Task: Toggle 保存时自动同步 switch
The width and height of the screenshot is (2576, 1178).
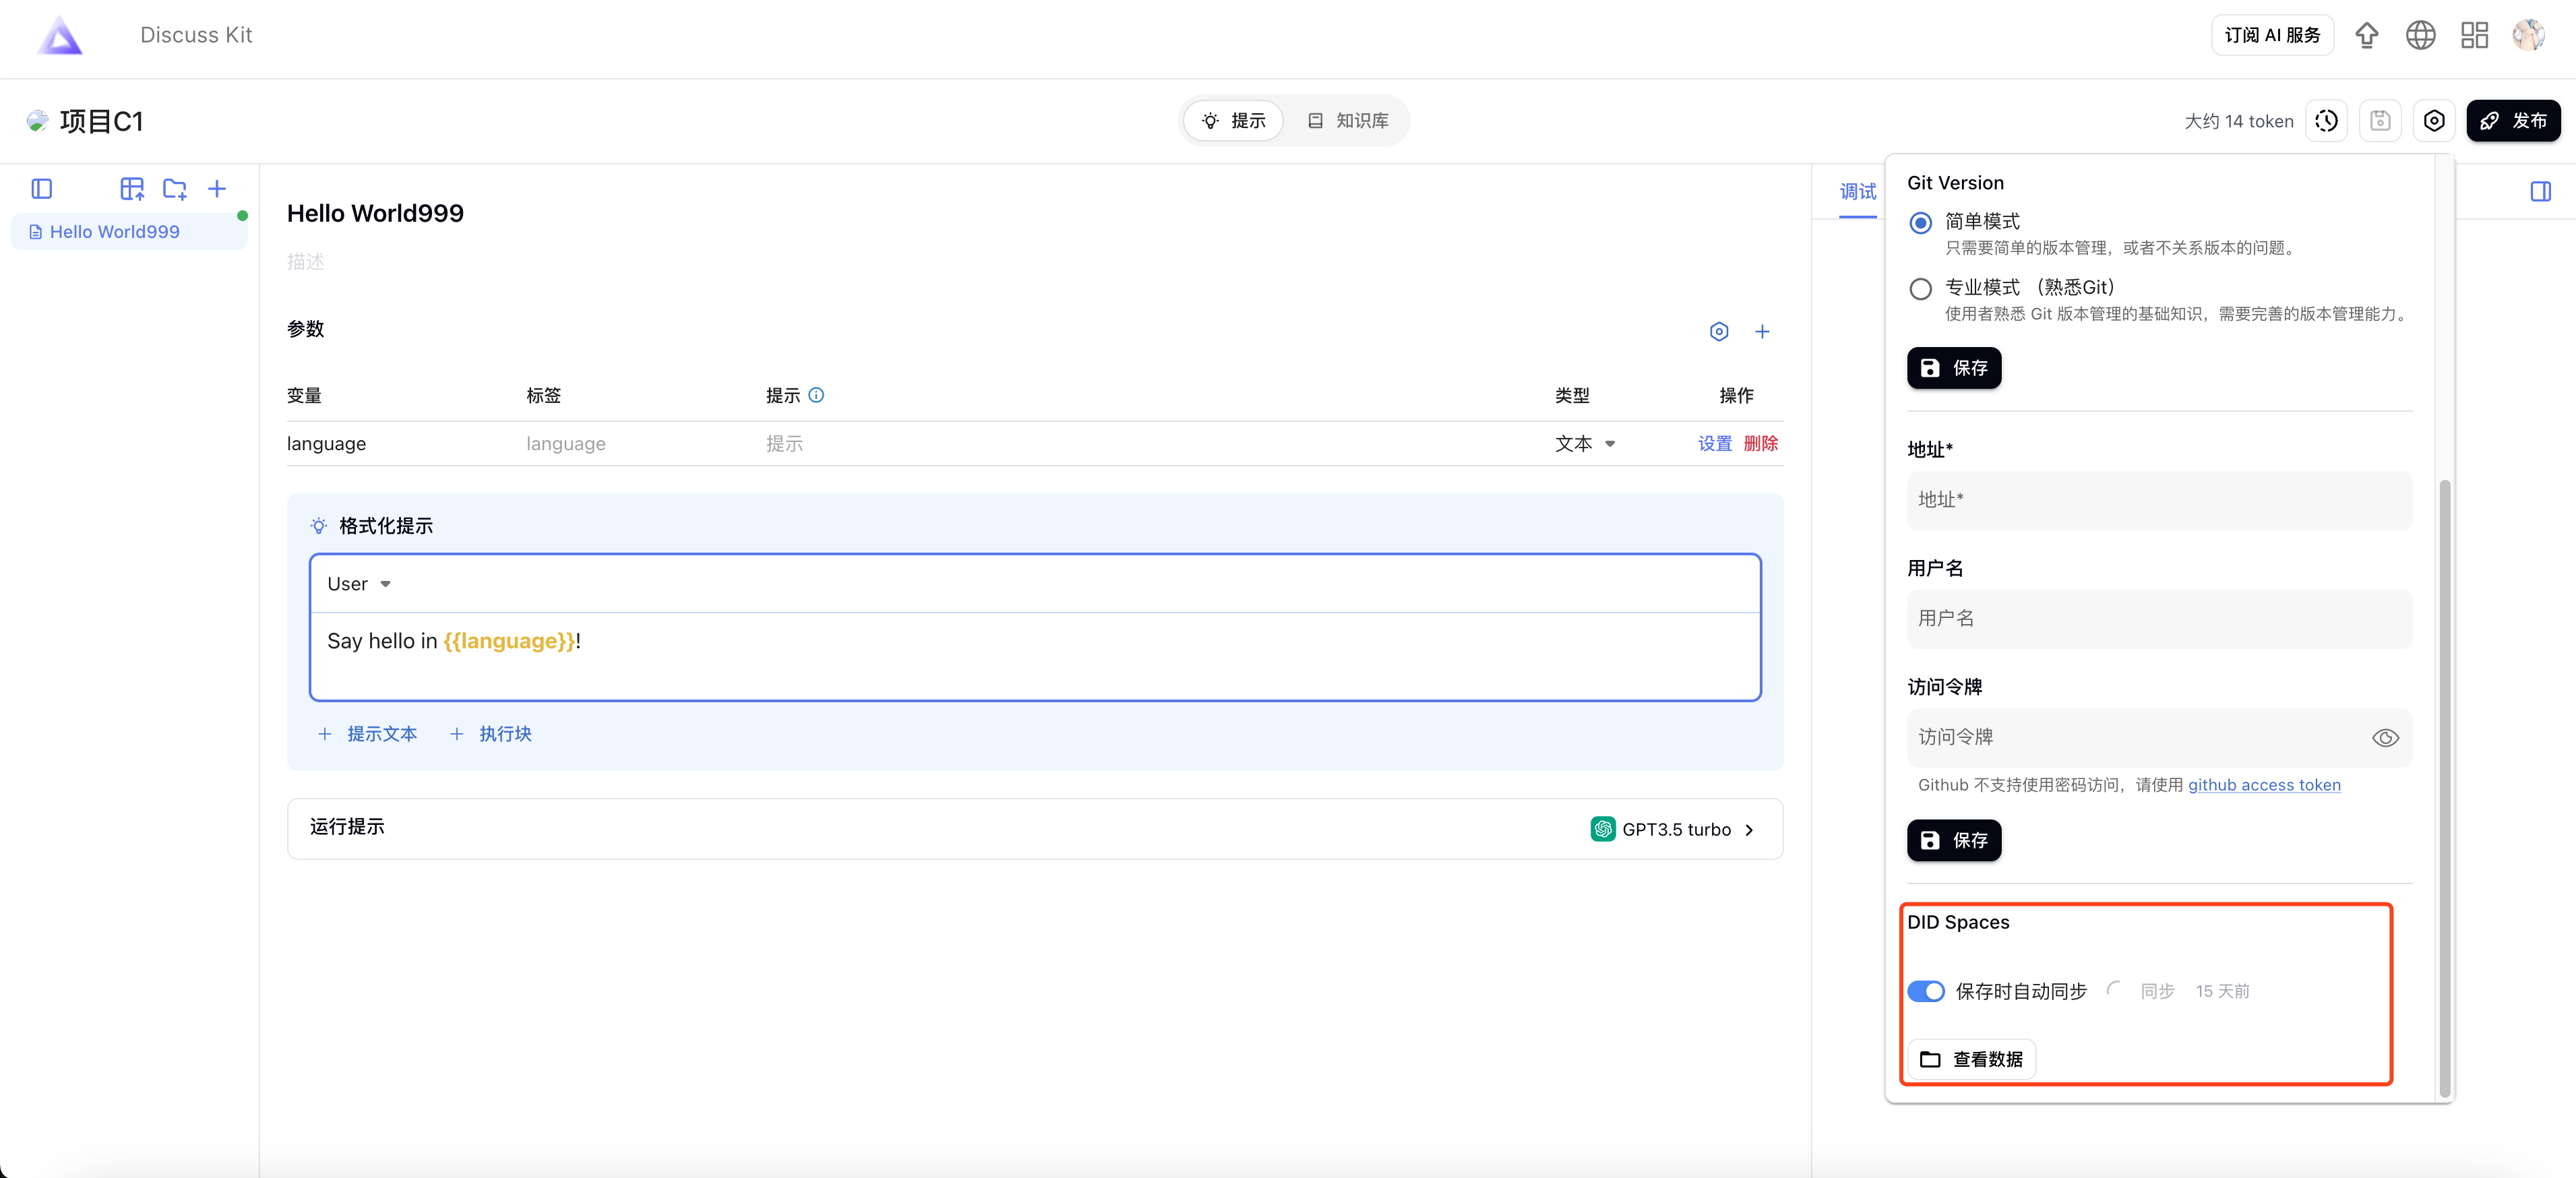Action: pos(1925,991)
